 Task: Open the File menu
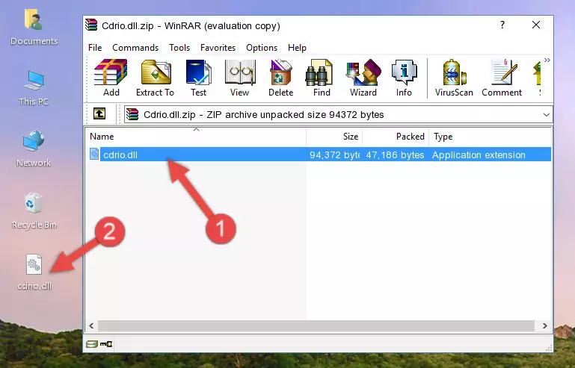pos(95,48)
